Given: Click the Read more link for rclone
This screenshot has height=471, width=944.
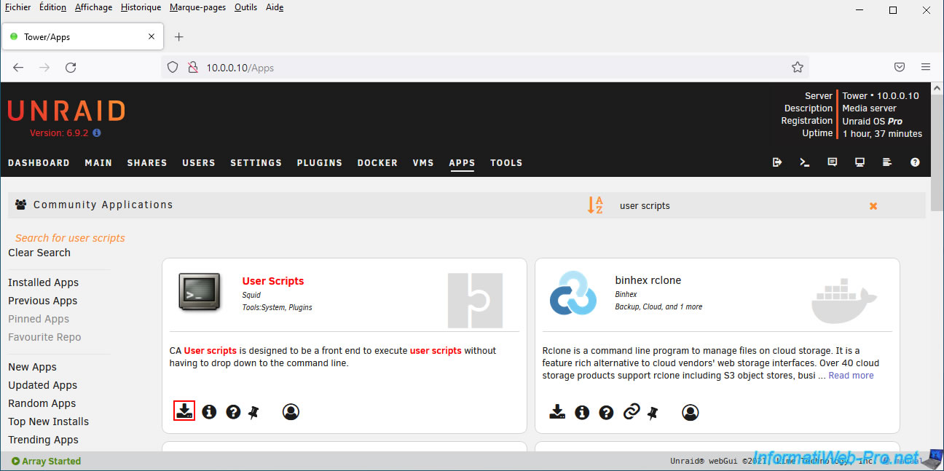Looking at the screenshot, I should point(851,376).
